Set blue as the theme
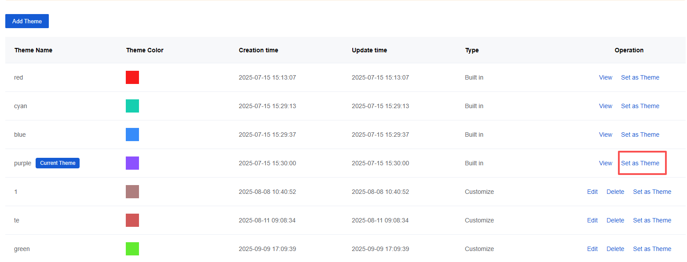The image size is (687, 262). [640, 135]
